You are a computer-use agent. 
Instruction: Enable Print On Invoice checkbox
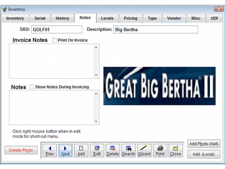tap(54, 40)
